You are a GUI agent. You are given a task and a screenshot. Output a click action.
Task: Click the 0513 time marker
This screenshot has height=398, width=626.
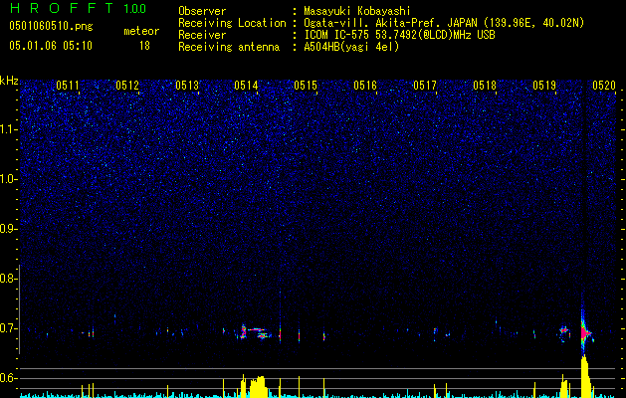click(187, 86)
